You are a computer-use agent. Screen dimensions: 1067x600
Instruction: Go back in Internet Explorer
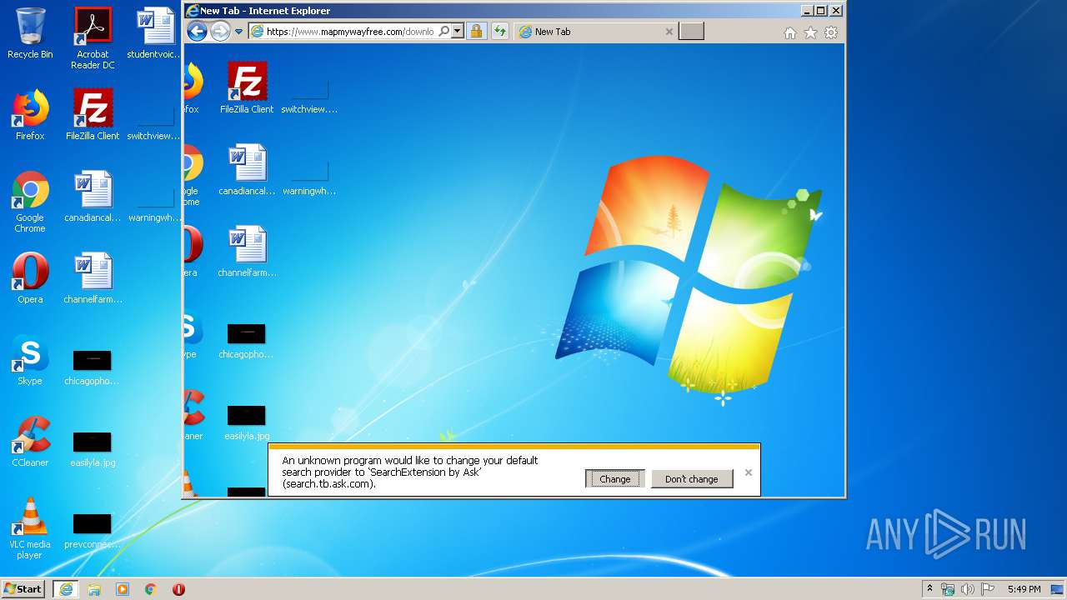197,32
